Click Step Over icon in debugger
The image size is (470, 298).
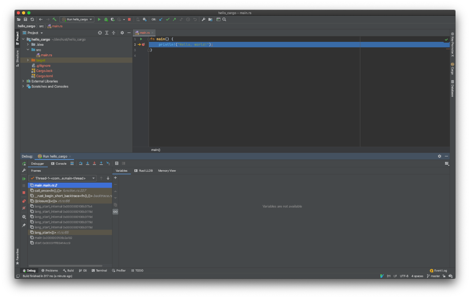point(81,163)
